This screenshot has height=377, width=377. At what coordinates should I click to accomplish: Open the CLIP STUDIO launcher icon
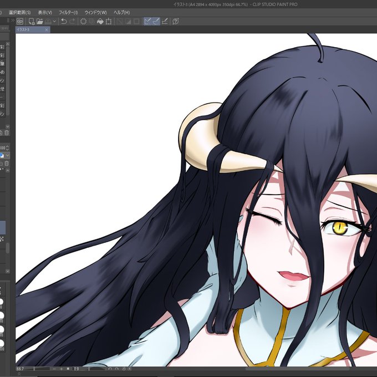20,22
